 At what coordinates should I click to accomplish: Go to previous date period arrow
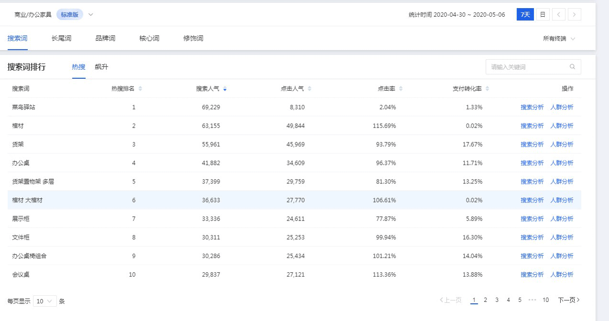(558, 14)
